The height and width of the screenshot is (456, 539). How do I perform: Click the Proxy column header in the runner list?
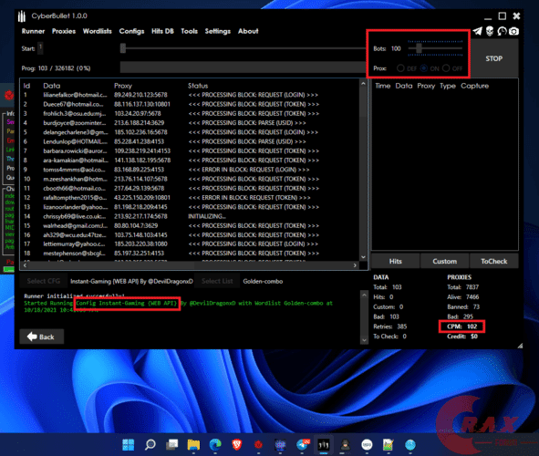[123, 86]
